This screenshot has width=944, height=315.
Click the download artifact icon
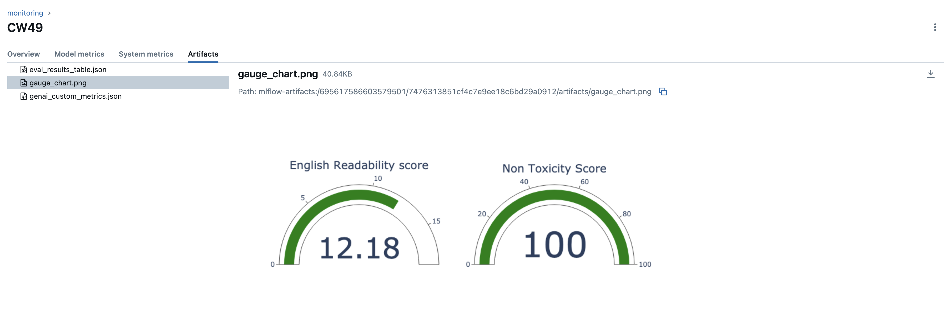pyautogui.click(x=930, y=74)
